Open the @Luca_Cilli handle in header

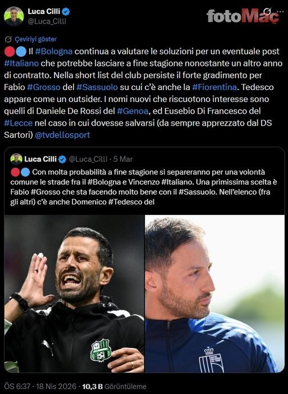coord(47,21)
